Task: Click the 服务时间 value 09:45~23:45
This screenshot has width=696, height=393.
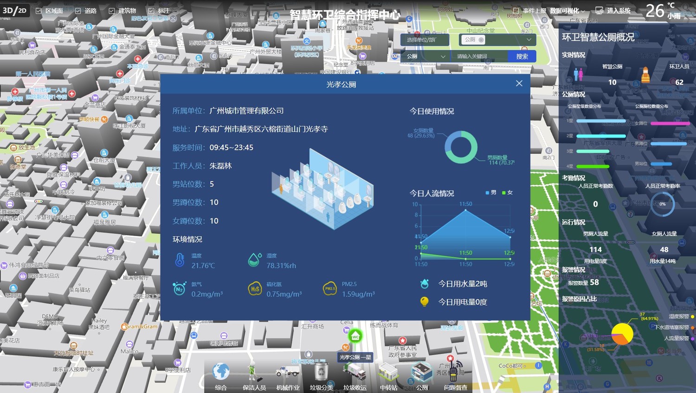Action: [x=231, y=148]
